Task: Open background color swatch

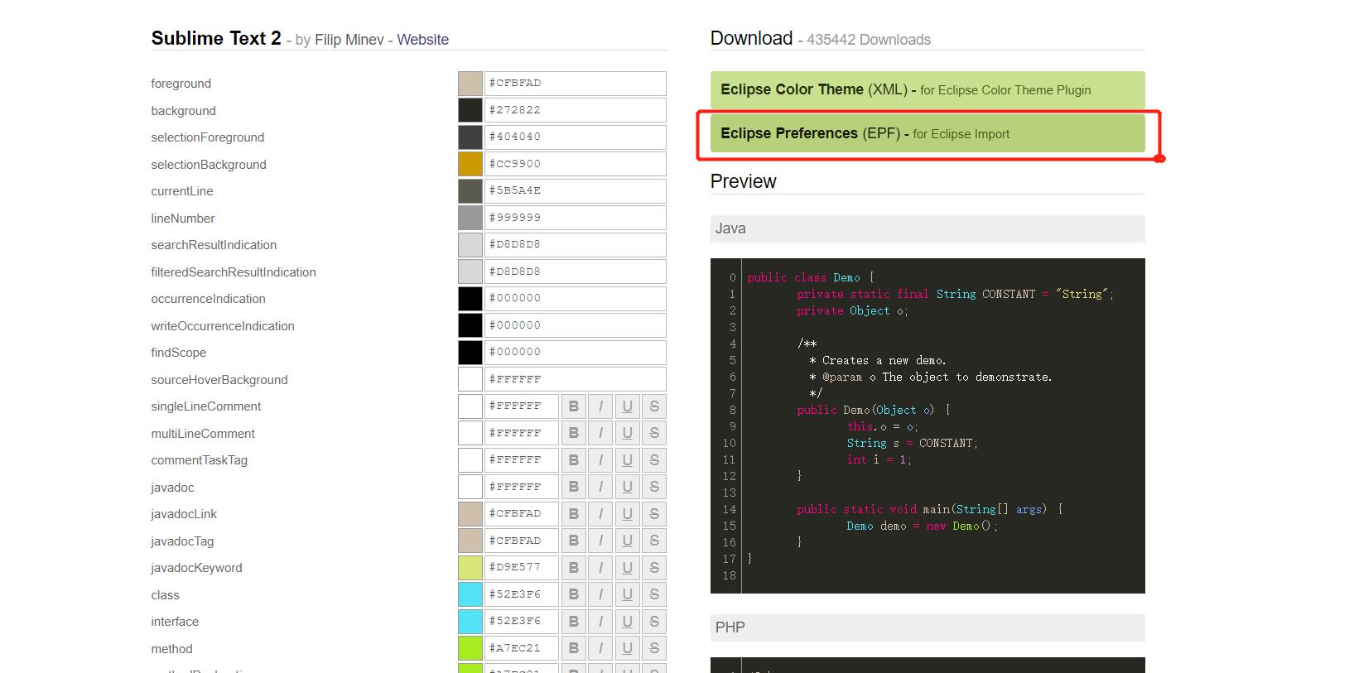Action: [470, 110]
